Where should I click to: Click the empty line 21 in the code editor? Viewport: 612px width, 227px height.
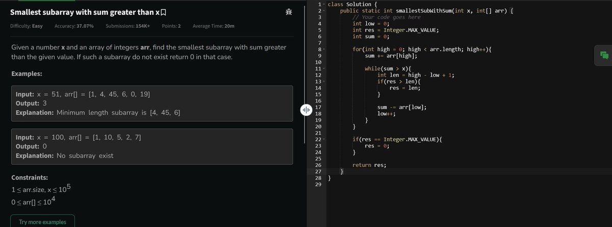[469, 133]
